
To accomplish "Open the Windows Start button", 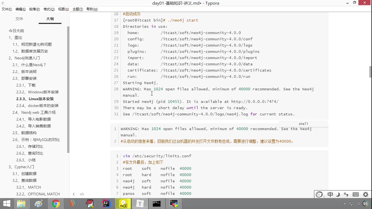I will coord(7,204).
